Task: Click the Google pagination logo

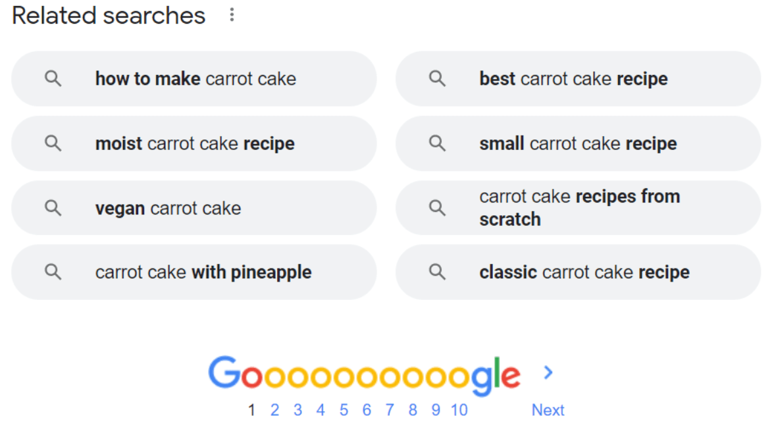Action: [x=364, y=376]
